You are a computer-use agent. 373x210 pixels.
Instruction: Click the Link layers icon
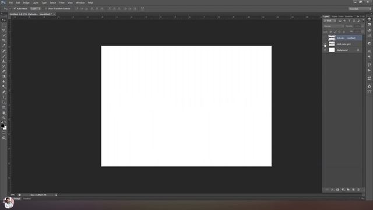coord(327,190)
